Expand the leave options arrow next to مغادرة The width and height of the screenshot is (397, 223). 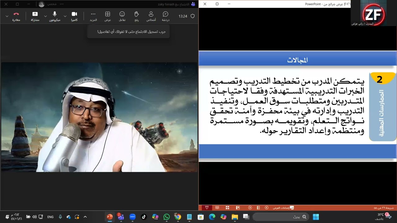pos(7,16)
